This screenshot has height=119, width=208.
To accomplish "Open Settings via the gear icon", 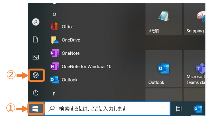I will coord(36,75).
